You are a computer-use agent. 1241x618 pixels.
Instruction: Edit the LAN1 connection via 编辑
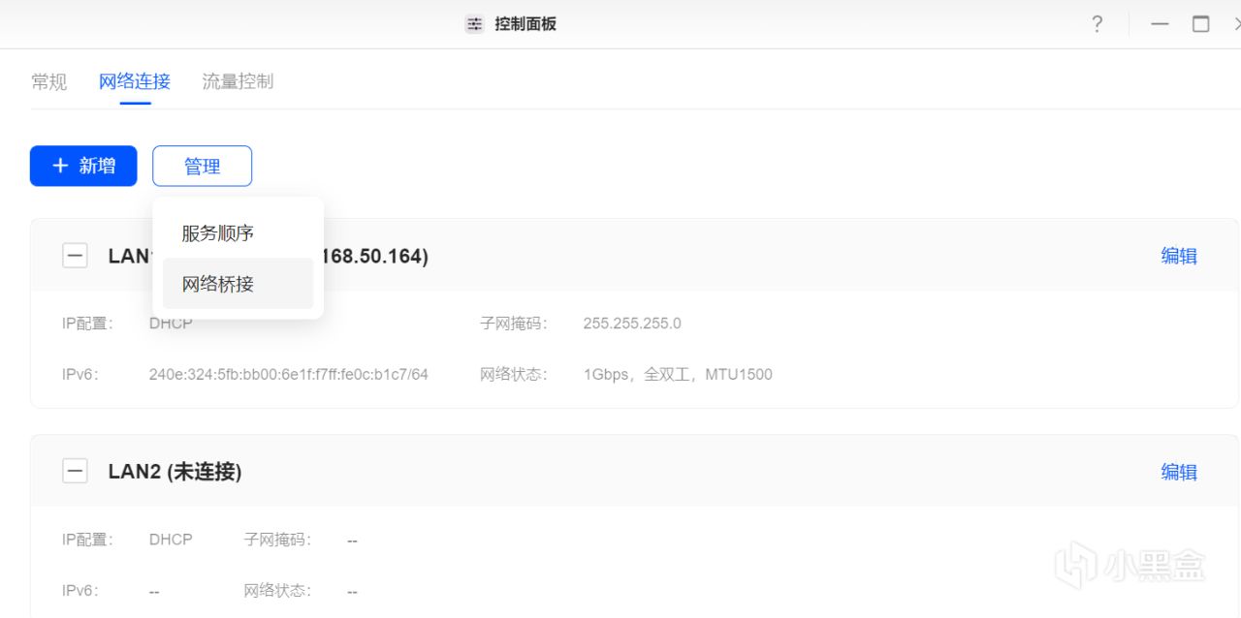[1179, 256]
